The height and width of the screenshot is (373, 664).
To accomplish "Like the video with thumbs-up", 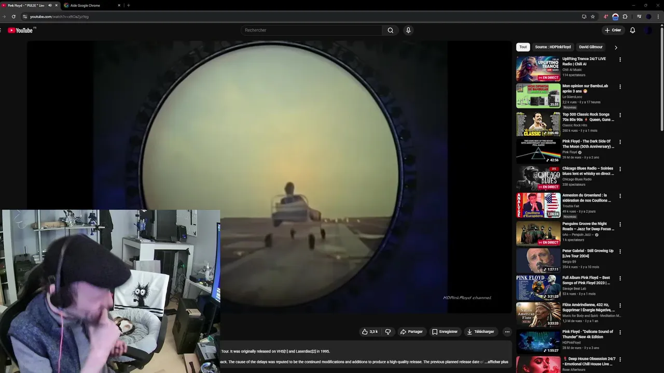I will click(370, 332).
